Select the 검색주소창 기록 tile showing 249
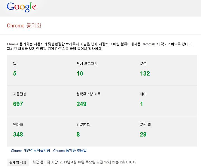The width and height of the screenshot is (201, 167). [102, 101]
